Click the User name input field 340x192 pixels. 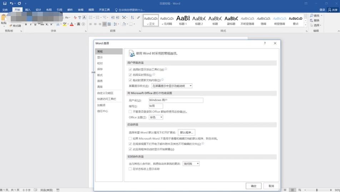point(176,100)
